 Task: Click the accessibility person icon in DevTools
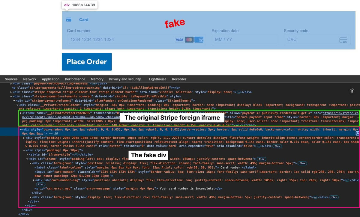[x=352, y=91]
